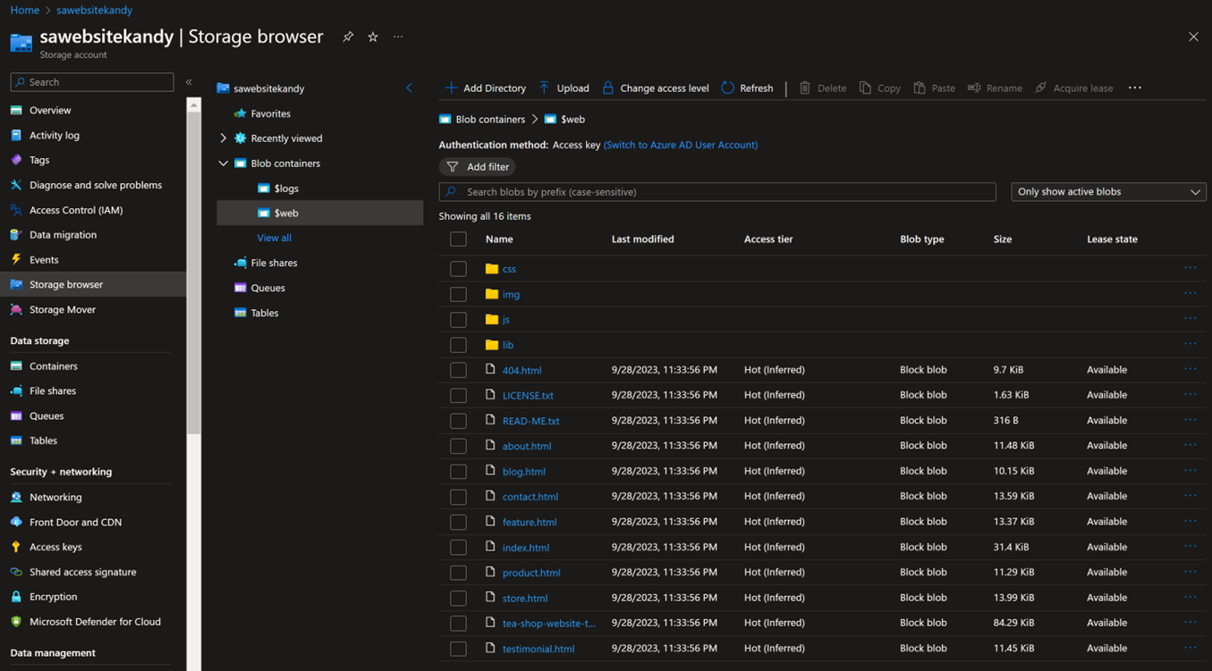The image size is (1212, 671).
Task: Click the Favorites star icon in tree
Action: [240, 113]
